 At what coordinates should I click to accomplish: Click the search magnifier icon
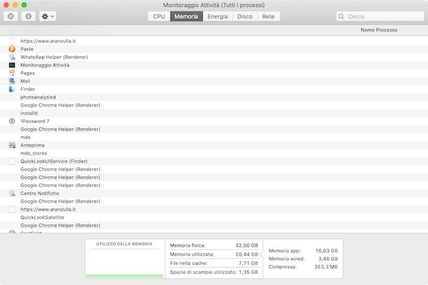point(341,16)
